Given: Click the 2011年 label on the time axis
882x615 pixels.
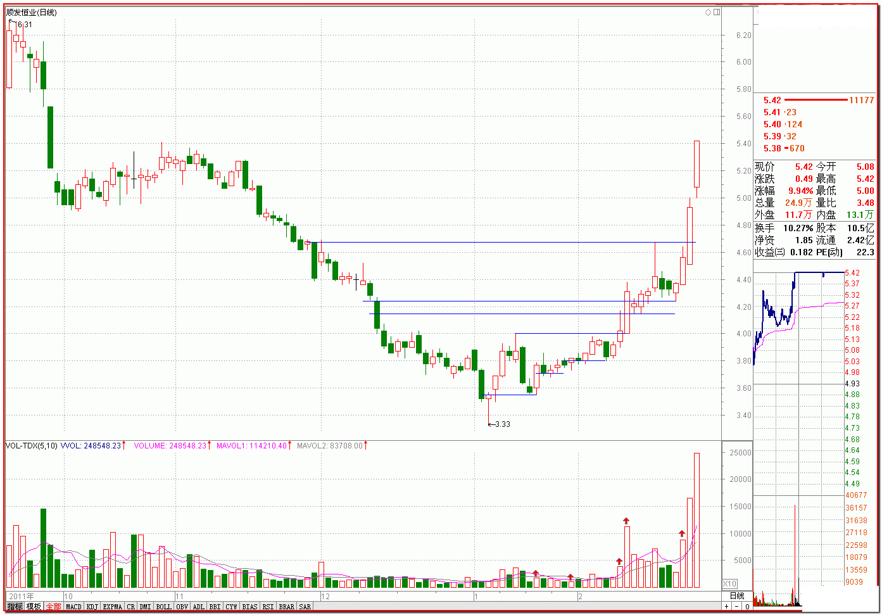Looking at the screenshot, I should coord(22,596).
